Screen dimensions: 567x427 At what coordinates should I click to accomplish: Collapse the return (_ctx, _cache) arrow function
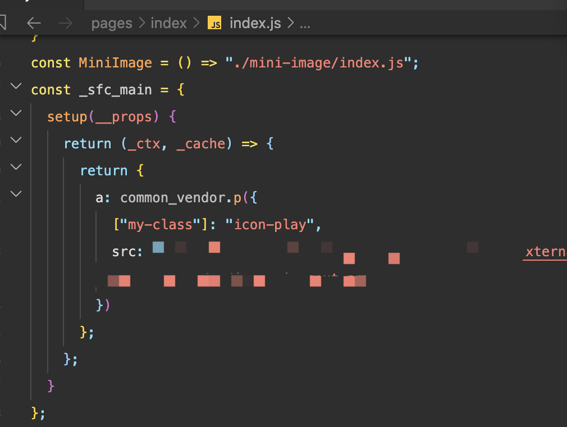click(x=16, y=139)
